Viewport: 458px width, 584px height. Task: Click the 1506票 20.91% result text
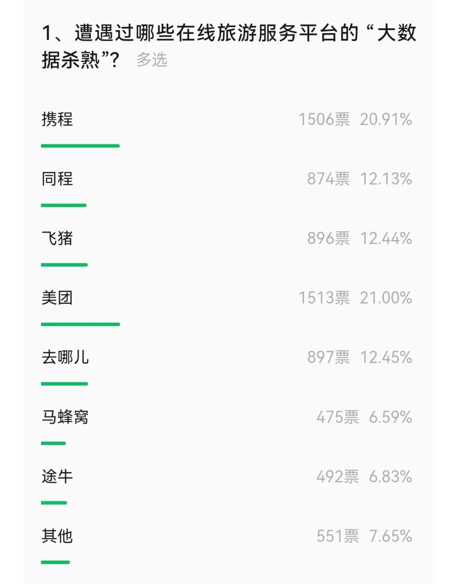pos(355,120)
